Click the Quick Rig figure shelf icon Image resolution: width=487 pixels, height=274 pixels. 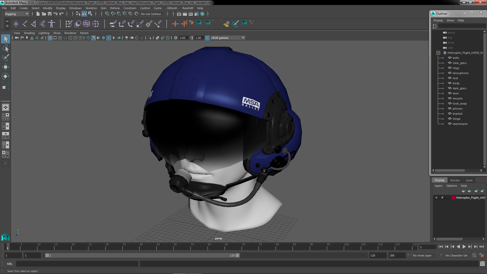[x=51, y=24]
